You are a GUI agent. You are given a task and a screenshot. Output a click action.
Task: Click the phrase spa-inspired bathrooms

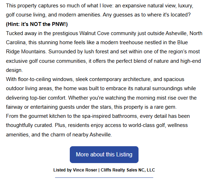point(109,116)
